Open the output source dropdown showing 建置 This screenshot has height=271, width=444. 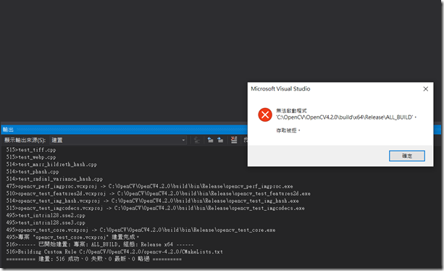[x=118, y=140]
